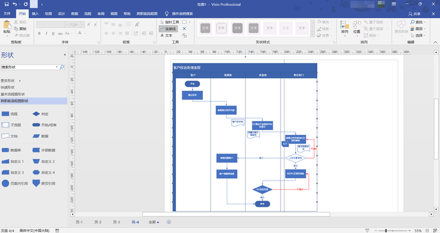Toggle bold formatting
This screenshot has height=233, width=440.
[x=39, y=33]
